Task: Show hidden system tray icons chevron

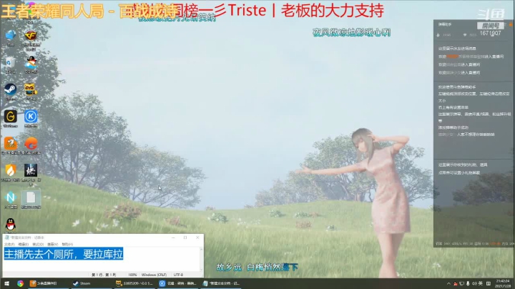Action: coord(448,283)
